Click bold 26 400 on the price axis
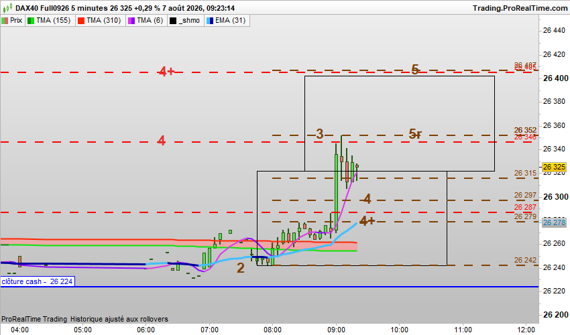 click(555, 78)
